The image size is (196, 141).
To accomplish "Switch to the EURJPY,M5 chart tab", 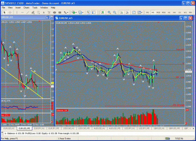I will click(x=54, y=128).
